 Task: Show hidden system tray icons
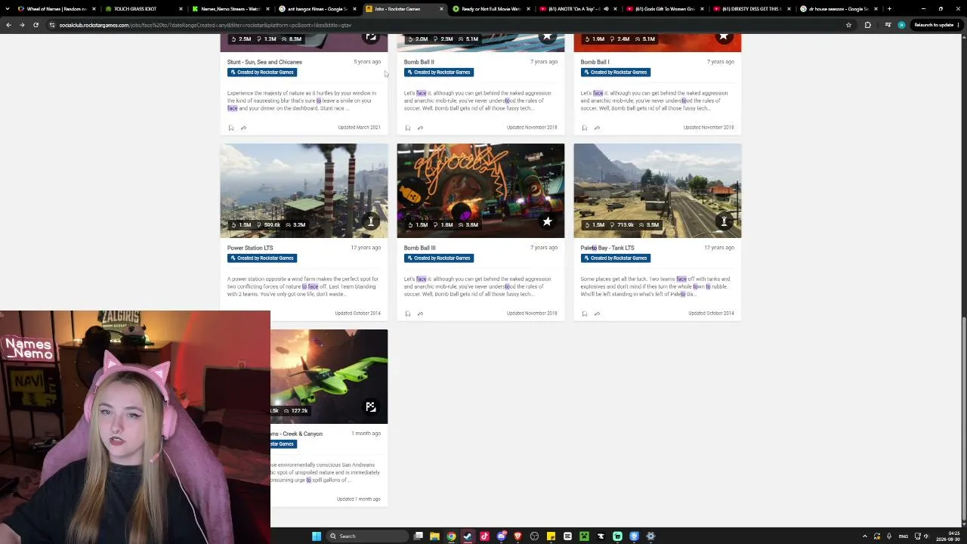point(866,536)
